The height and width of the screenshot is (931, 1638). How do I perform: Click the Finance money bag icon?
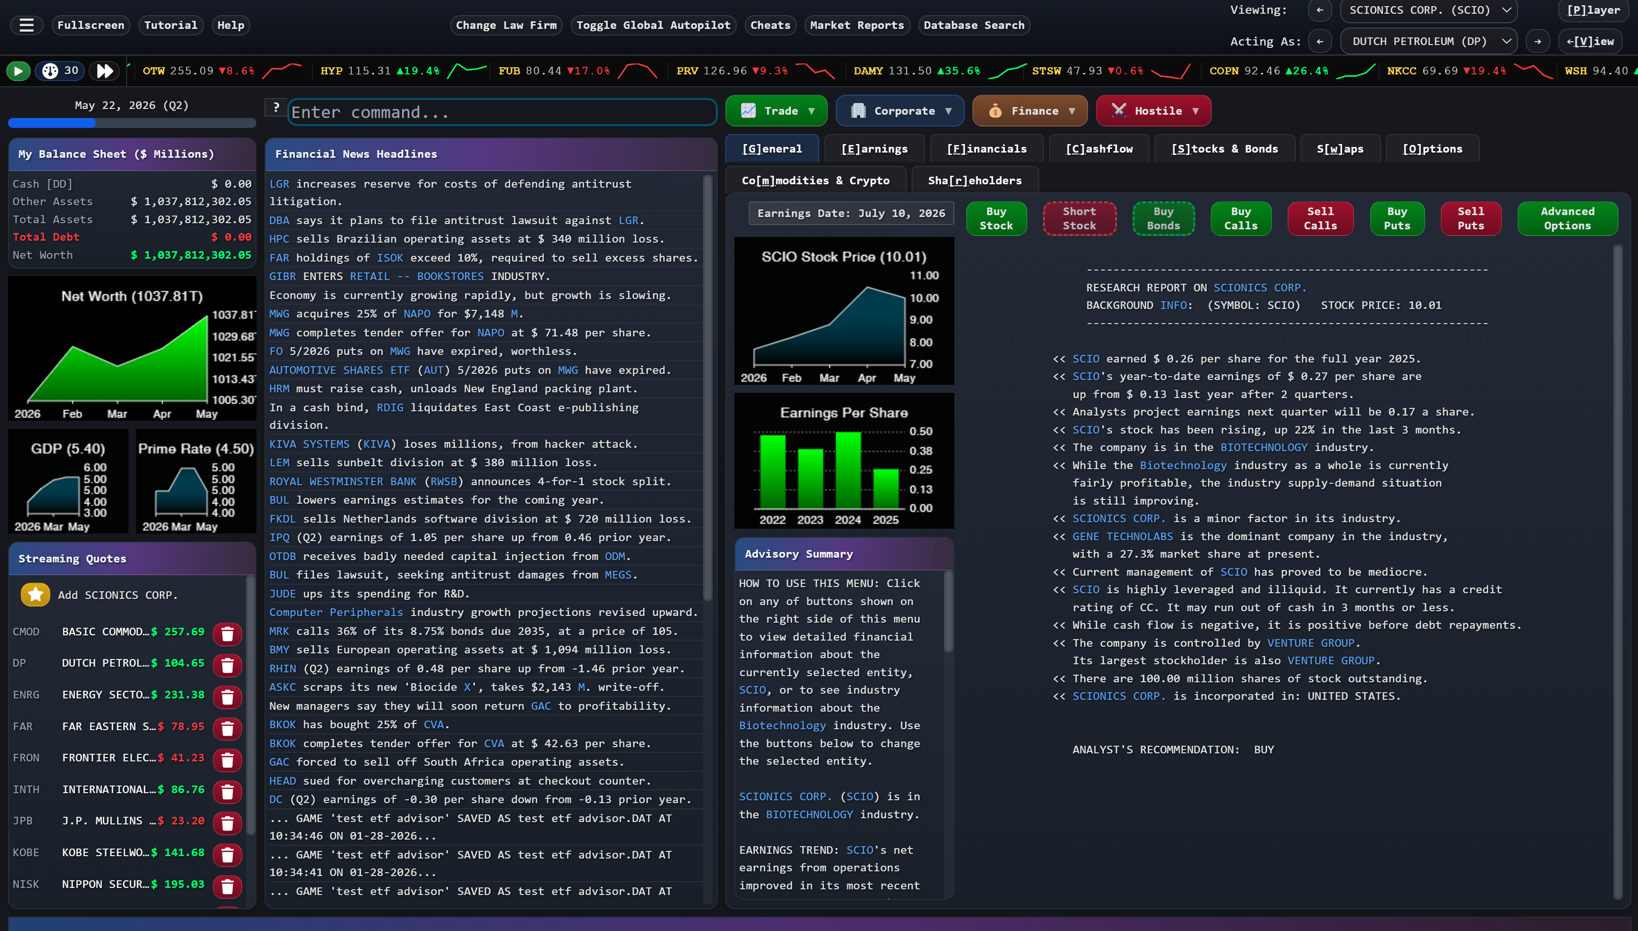(996, 110)
